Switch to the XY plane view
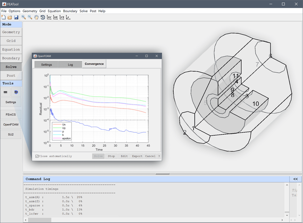This screenshot has width=303, height=223. click(x=49, y=17)
